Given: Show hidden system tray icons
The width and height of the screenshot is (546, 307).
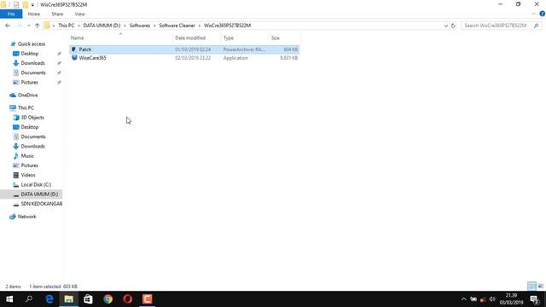Looking at the screenshot, I should (464, 299).
